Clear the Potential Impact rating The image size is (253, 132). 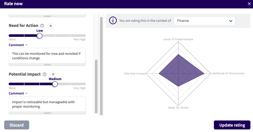click(x=53, y=74)
